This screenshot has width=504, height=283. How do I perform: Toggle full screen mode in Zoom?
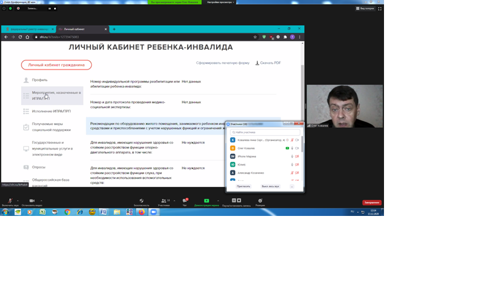pos(380,9)
